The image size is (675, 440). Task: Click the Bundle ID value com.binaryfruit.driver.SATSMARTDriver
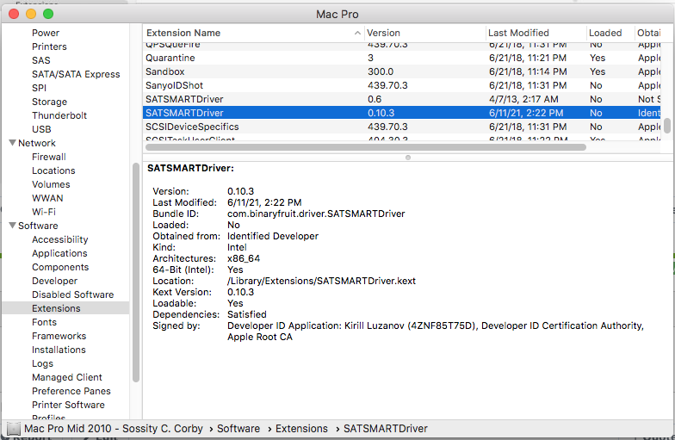pos(316,214)
